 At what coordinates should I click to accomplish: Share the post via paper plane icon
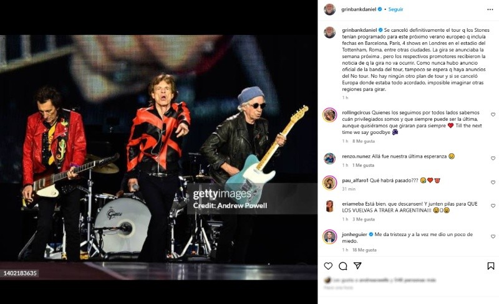[x=357, y=266]
